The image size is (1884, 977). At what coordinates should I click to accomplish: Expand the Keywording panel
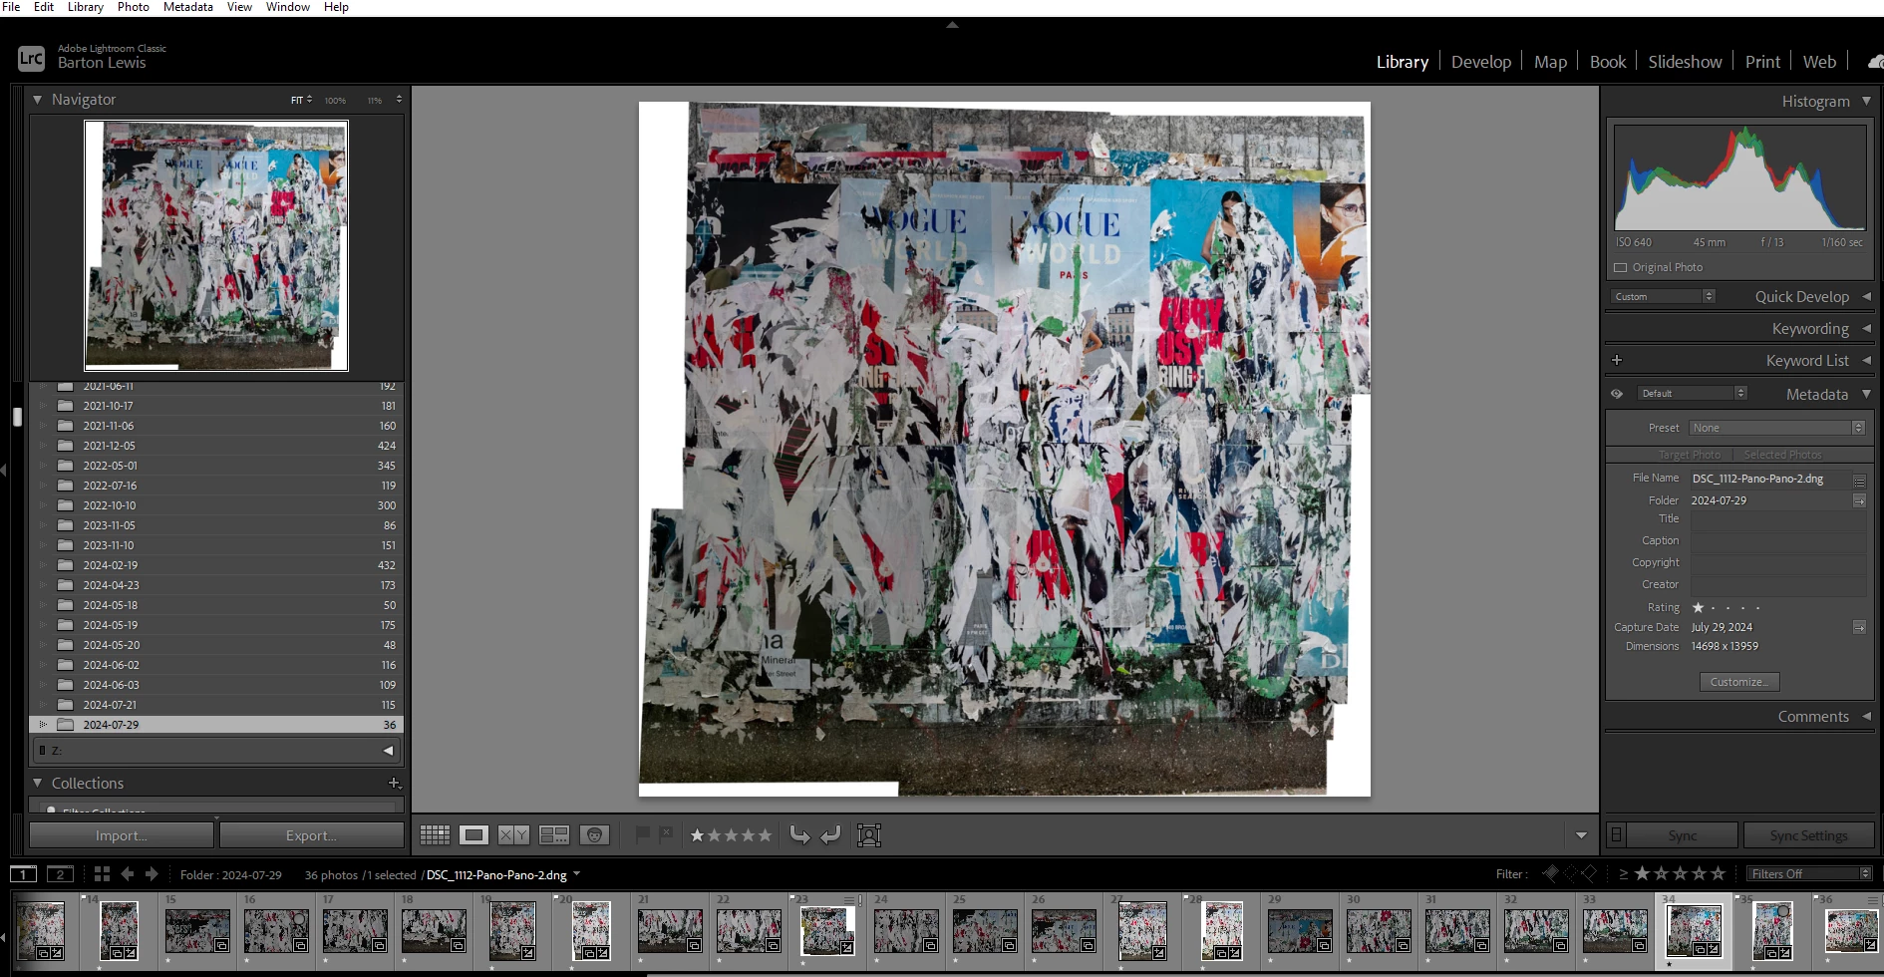1866,328
